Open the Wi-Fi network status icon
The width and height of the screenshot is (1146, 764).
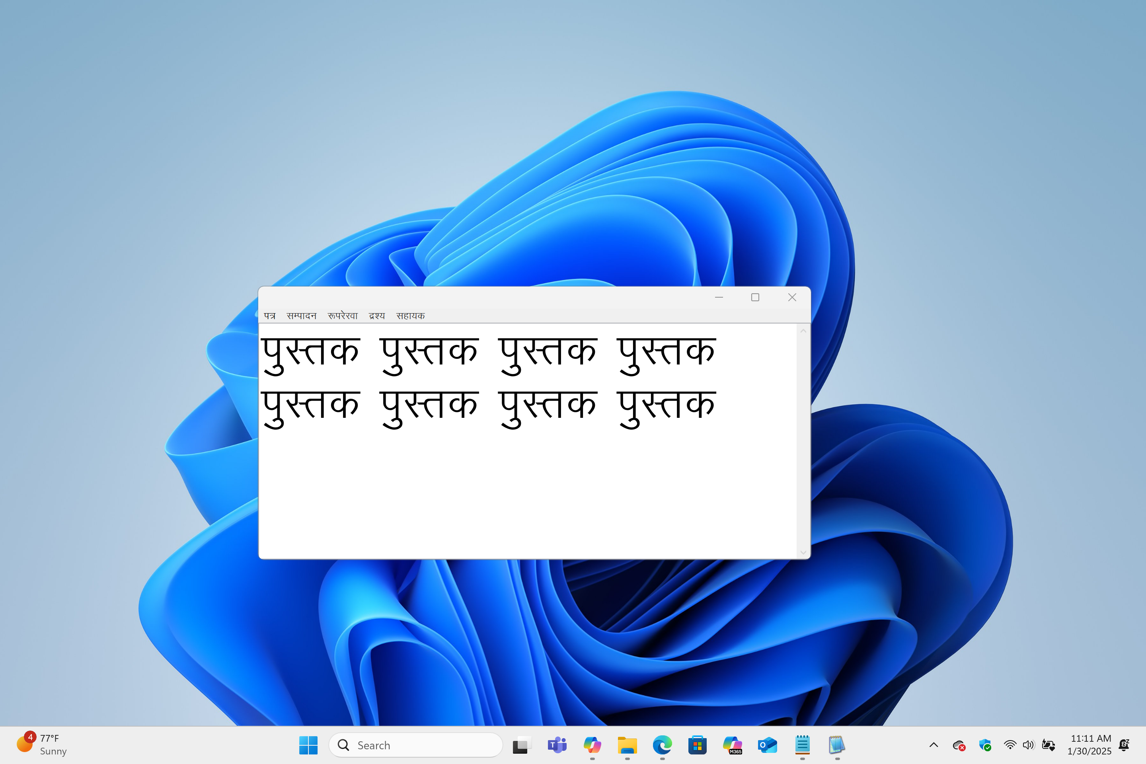(1010, 745)
